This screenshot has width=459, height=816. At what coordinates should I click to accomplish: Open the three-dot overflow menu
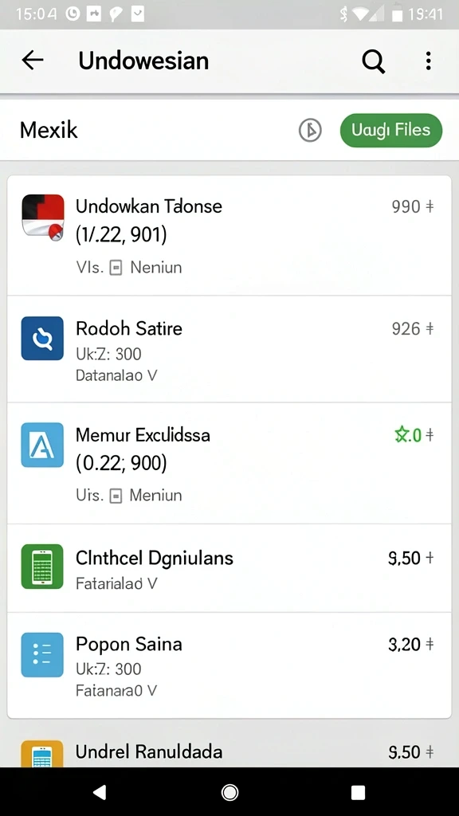pyautogui.click(x=428, y=61)
